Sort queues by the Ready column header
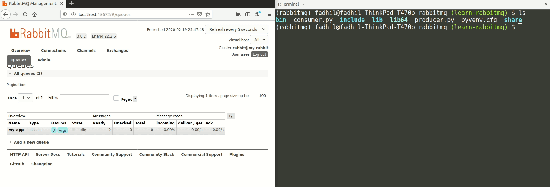Screen dimensions: 550x187 (x=99, y=123)
